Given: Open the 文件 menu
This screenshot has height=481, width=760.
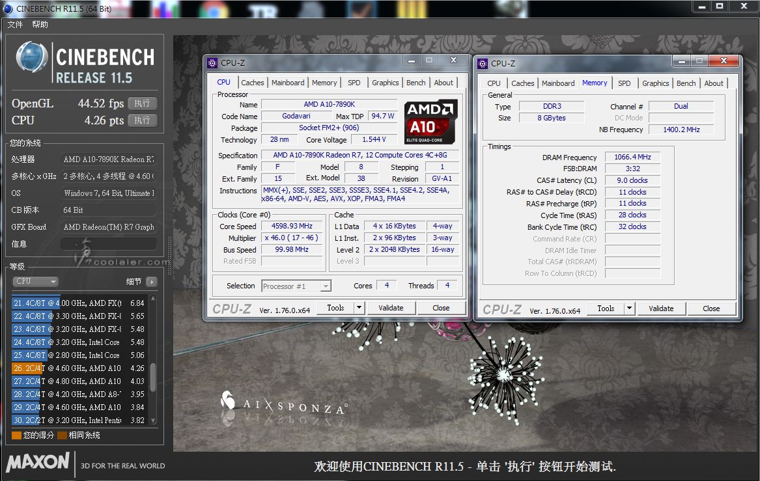Looking at the screenshot, I should tap(15, 24).
